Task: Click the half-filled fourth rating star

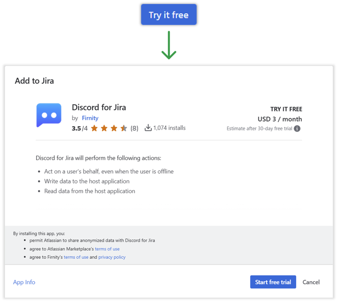Action: coord(124,128)
